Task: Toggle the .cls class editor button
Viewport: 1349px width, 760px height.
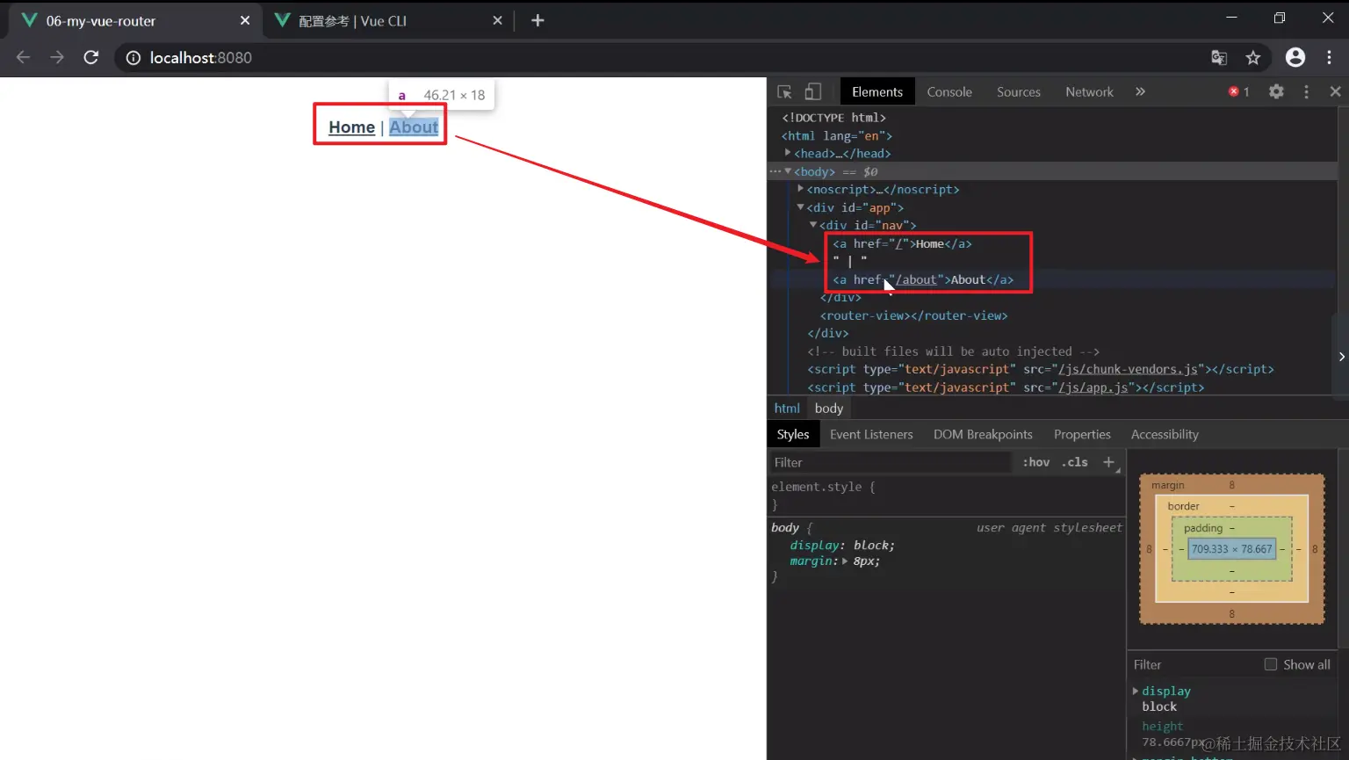Action: (x=1075, y=462)
